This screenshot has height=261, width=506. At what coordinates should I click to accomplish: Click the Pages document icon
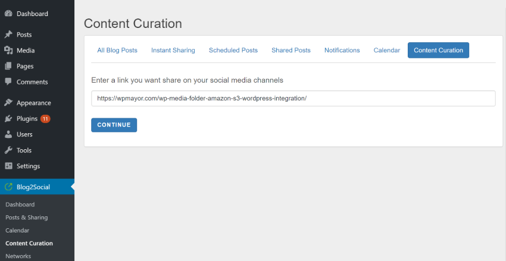click(x=8, y=66)
